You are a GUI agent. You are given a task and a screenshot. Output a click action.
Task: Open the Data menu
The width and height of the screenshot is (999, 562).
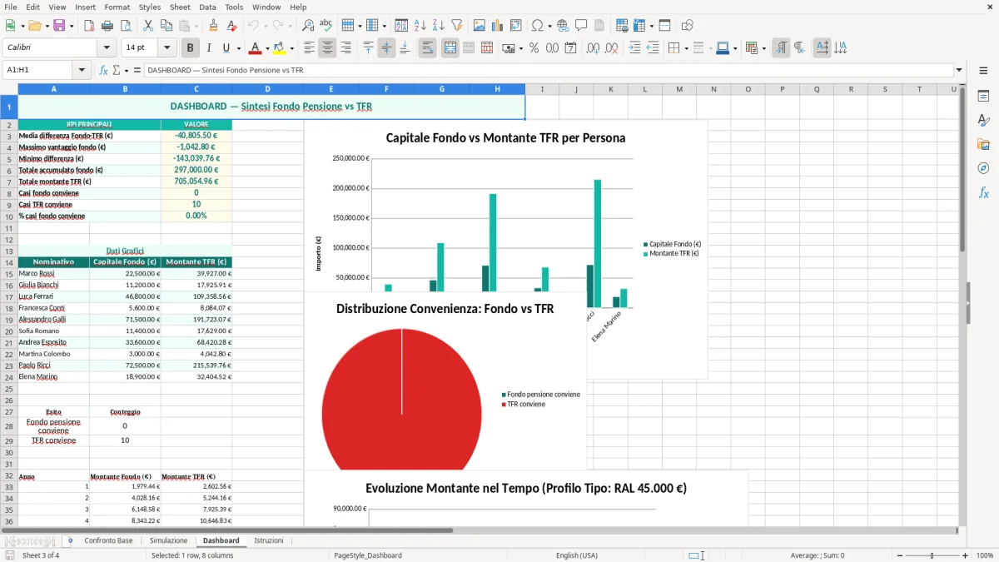[207, 7]
